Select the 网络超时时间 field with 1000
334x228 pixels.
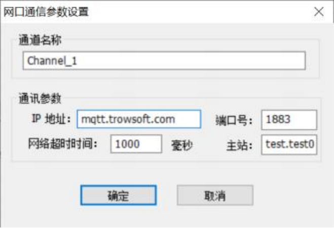[x=136, y=144]
